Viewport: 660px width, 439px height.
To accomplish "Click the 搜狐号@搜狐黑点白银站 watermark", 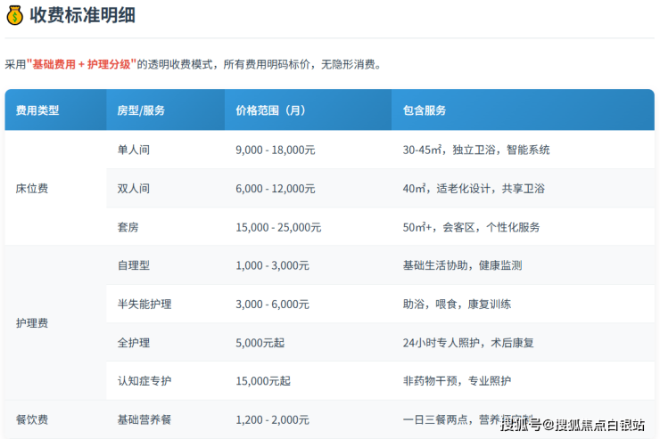I will point(573,425).
